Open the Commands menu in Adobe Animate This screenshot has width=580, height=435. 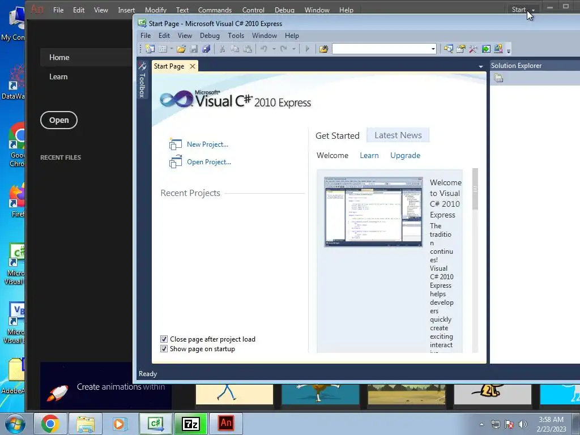[215, 10]
